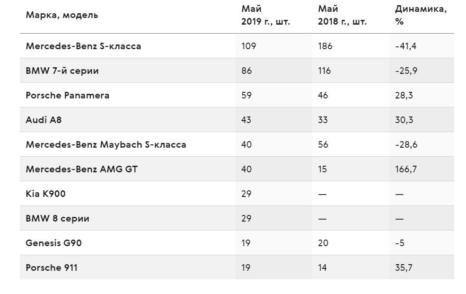Select the Porsche 911 row name
466x294 pixels.
[52, 267]
